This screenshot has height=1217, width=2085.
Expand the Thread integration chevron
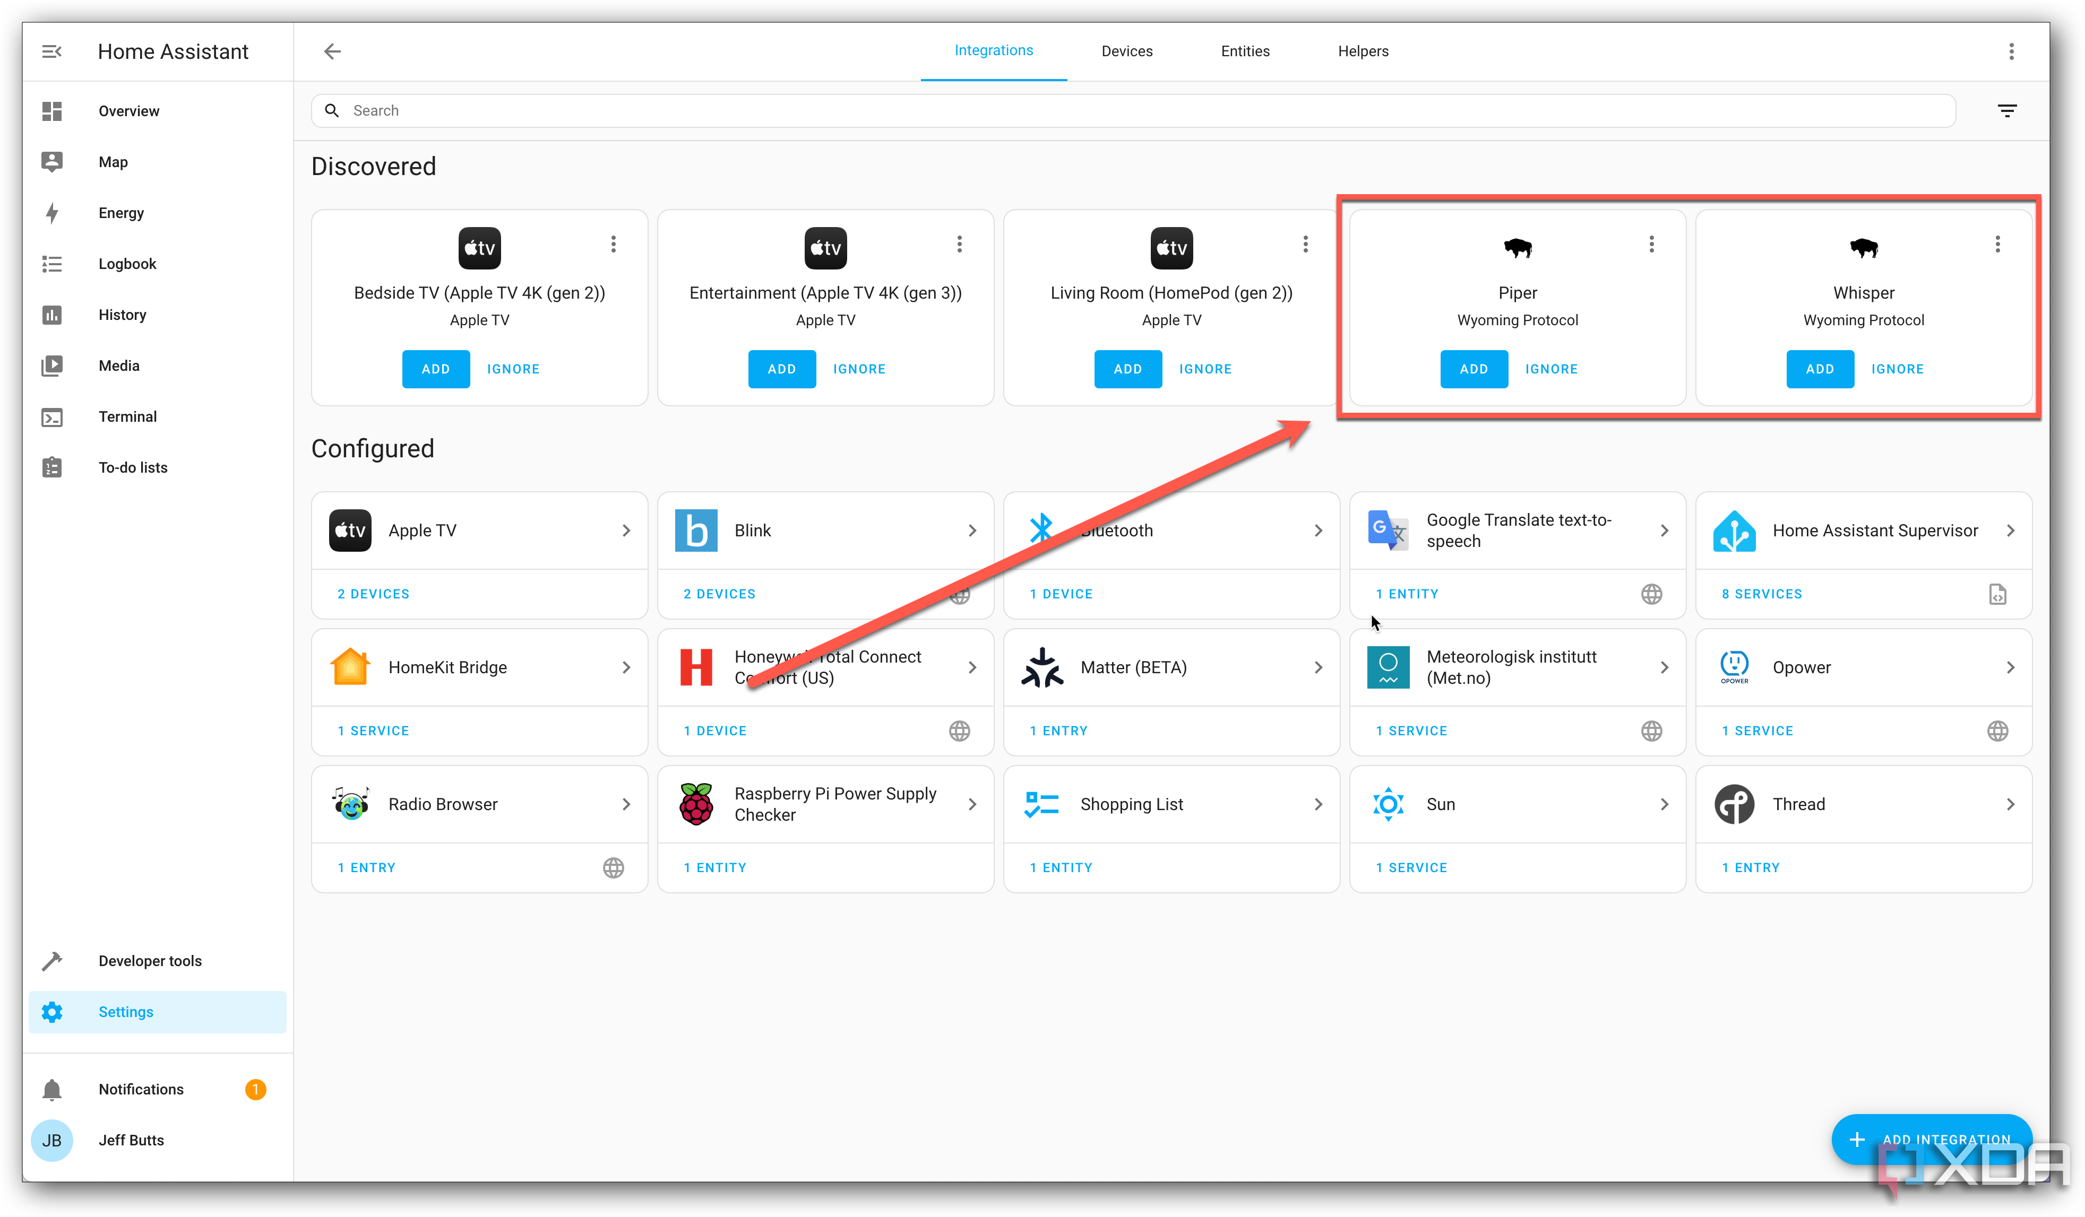(x=2010, y=804)
